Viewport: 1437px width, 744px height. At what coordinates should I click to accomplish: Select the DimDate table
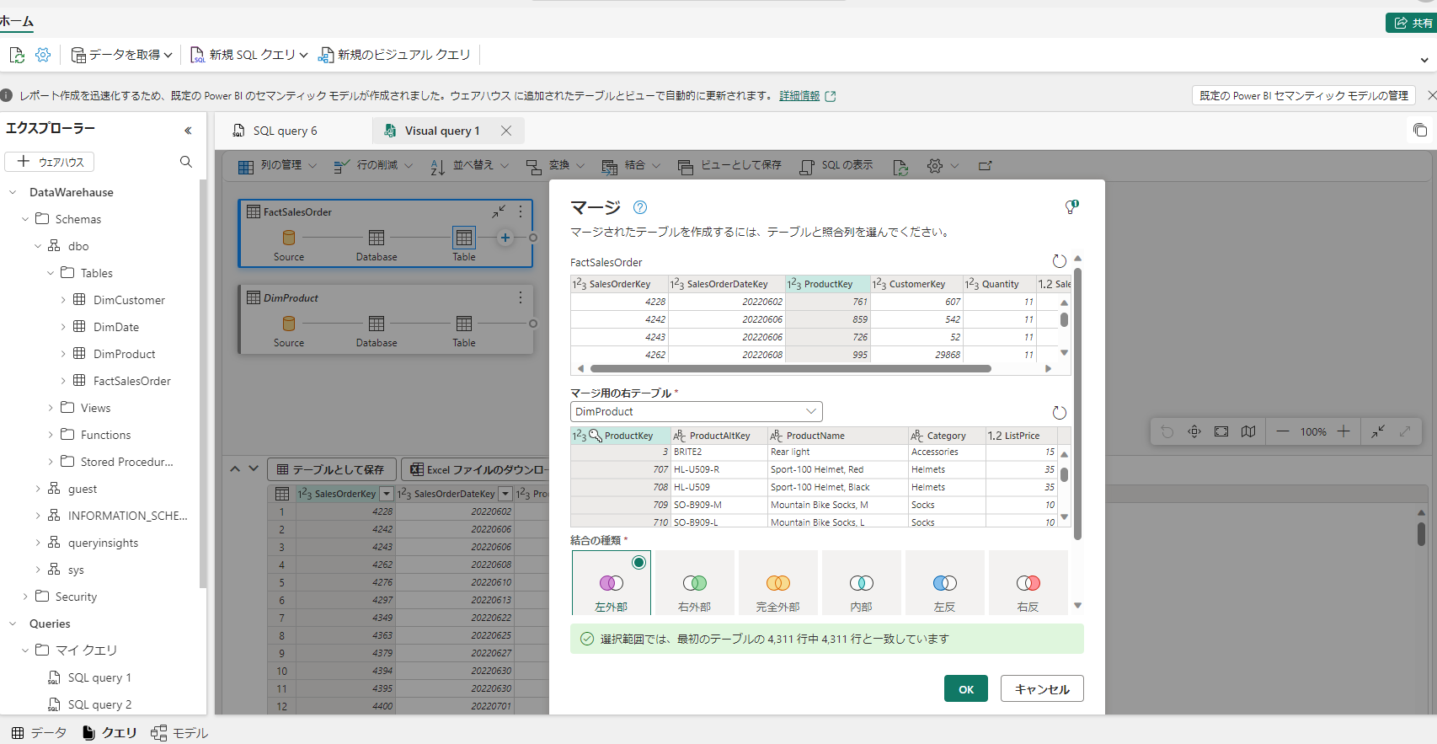coord(116,327)
